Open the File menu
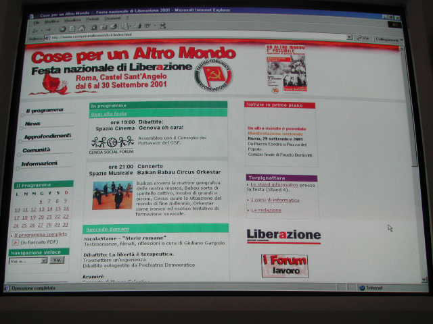Image resolution: width=433 pixels, height=324 pixels. tap(36, 22)
